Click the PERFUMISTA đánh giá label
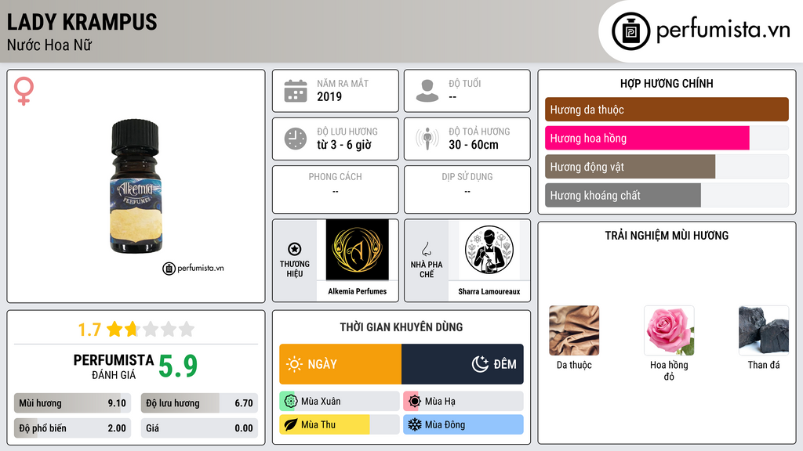Image resolution: width=803 pixels, height=451 pixels. pyautogui.click(x=113, y=366)
